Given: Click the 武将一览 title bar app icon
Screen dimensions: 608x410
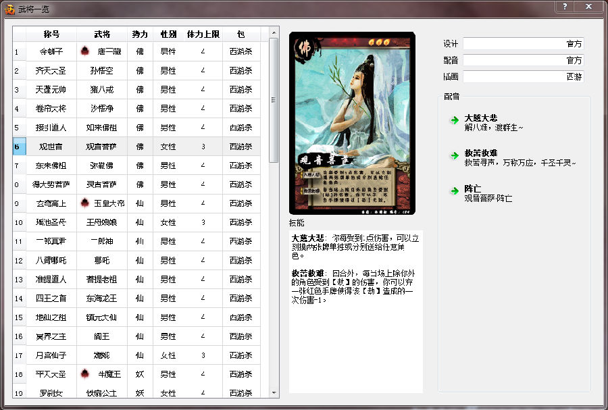Looking at the screenshot, I should [x=9, y=9].
